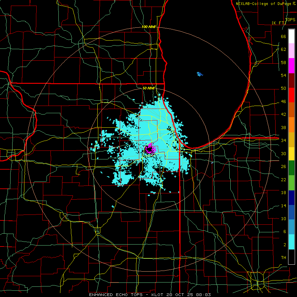The width and height of the screenshot is (297, 297).
Task: Click the '20 OCT 25' date text
Action: tap(179, 295)
